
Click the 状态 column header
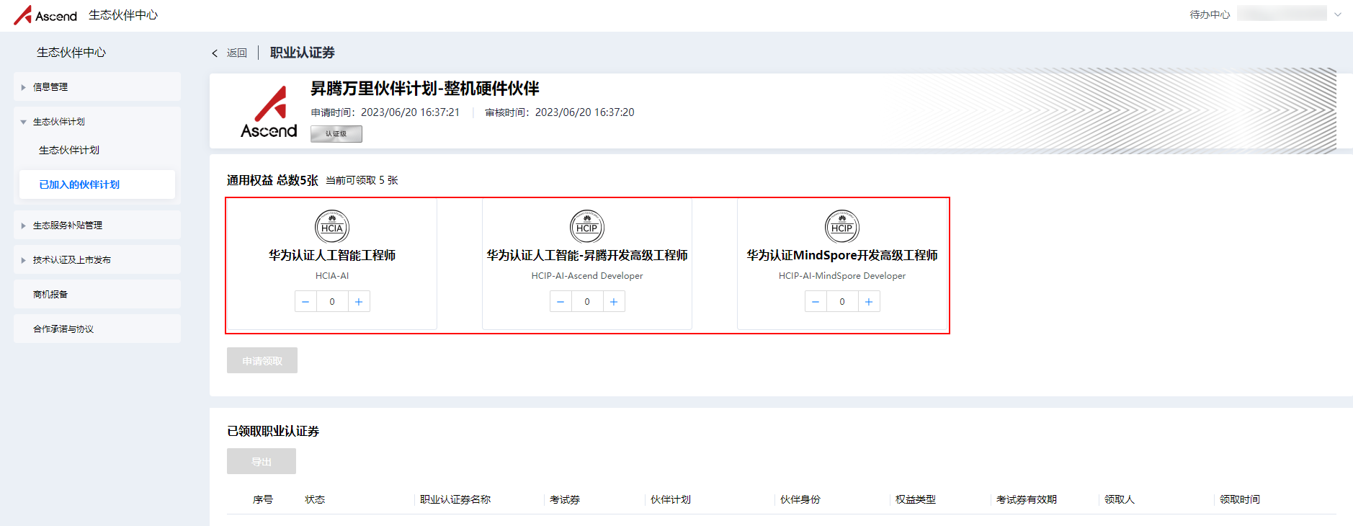(x=315, y=499)
